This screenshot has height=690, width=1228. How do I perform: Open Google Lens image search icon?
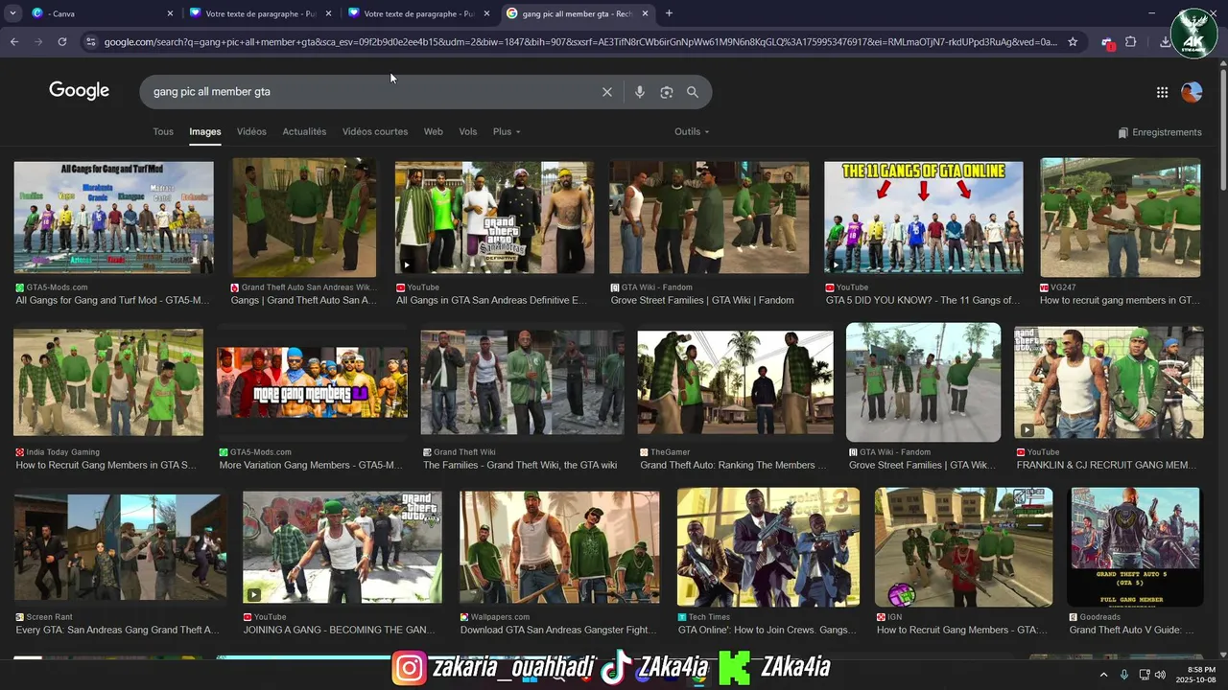(666, 92)
